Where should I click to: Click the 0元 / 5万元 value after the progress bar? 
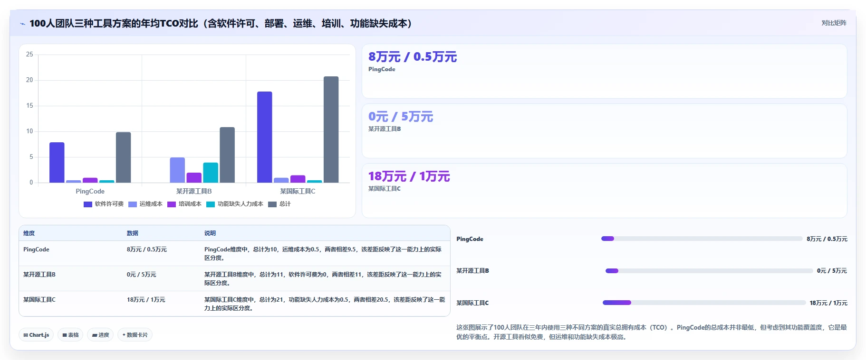coord(832,271)
